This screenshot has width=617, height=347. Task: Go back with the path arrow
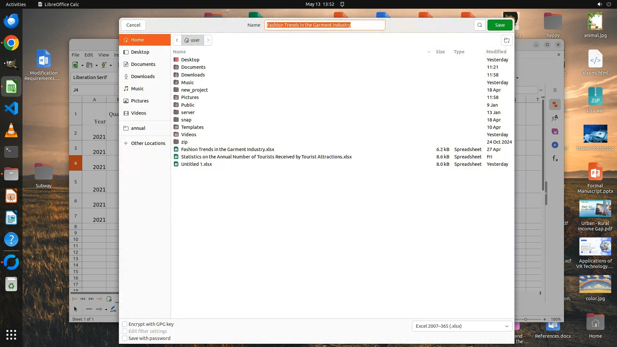(177, 40)
